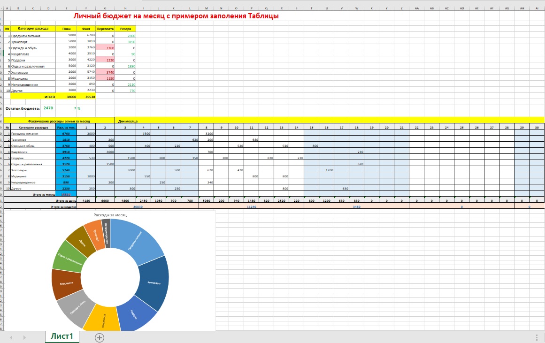Click the dark blue Хозтовары chart segment
545x343 pixels.
(x=154, y=282)
